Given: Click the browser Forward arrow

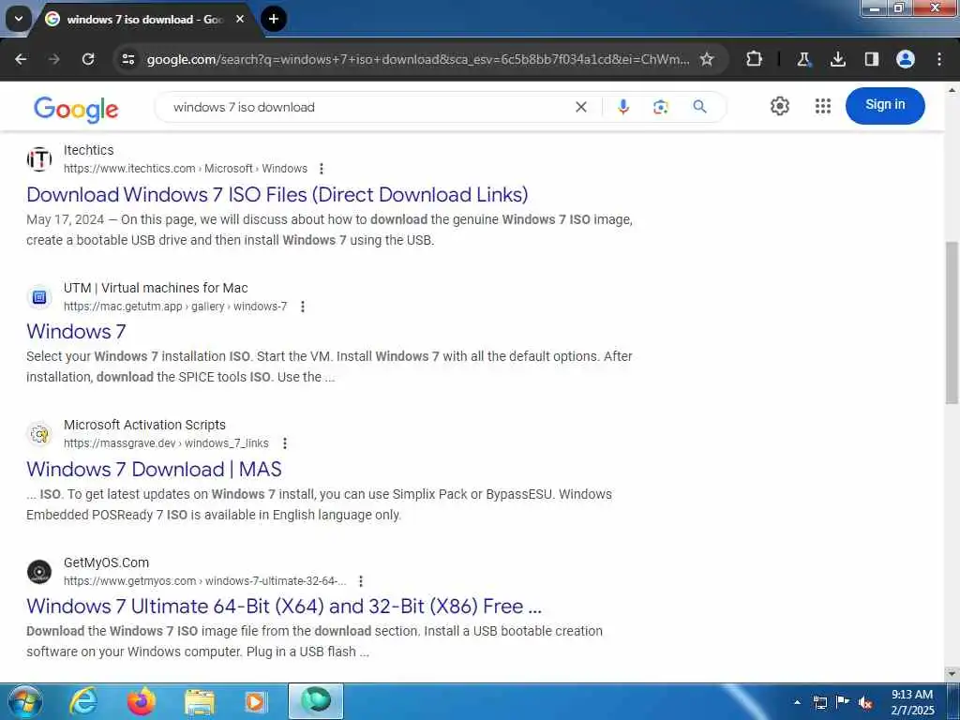Looking at the screenshot, I should point(53,59).
